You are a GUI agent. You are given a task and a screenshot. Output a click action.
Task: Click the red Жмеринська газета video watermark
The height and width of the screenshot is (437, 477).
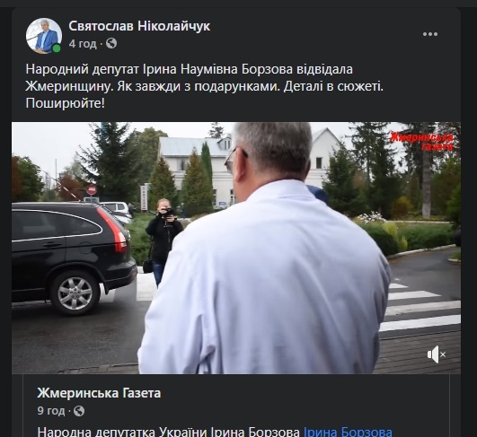pos(422,142)
